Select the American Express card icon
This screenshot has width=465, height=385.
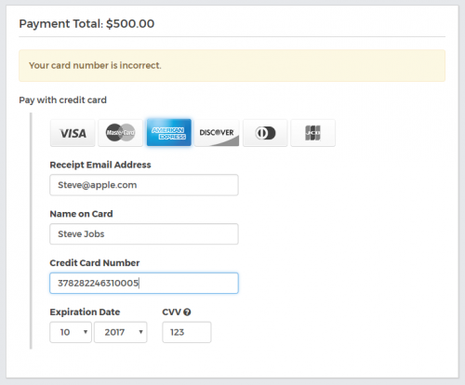[169, 133]
